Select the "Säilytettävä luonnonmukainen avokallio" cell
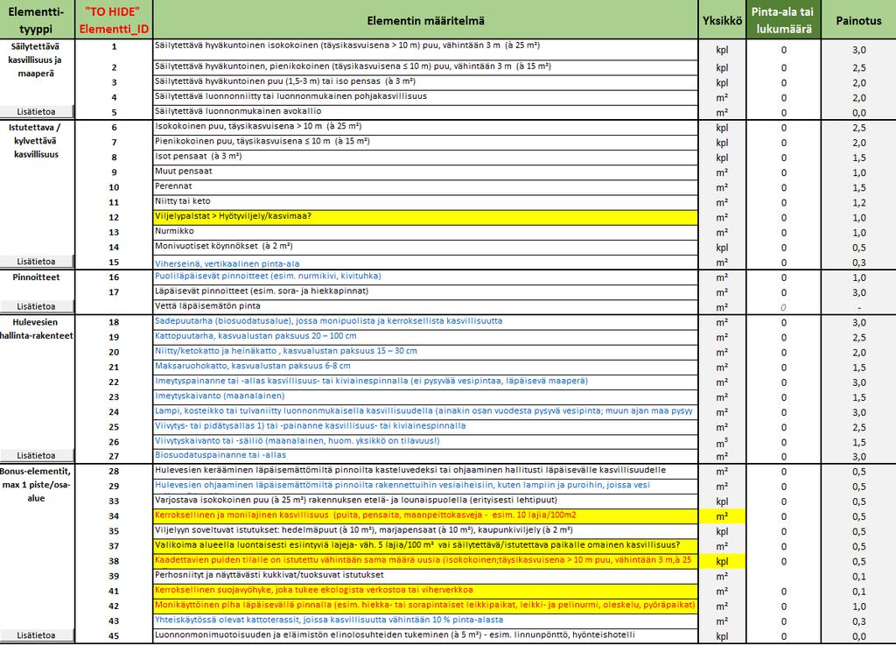Screen dimensions: 896x645 [x=426, y=112]
